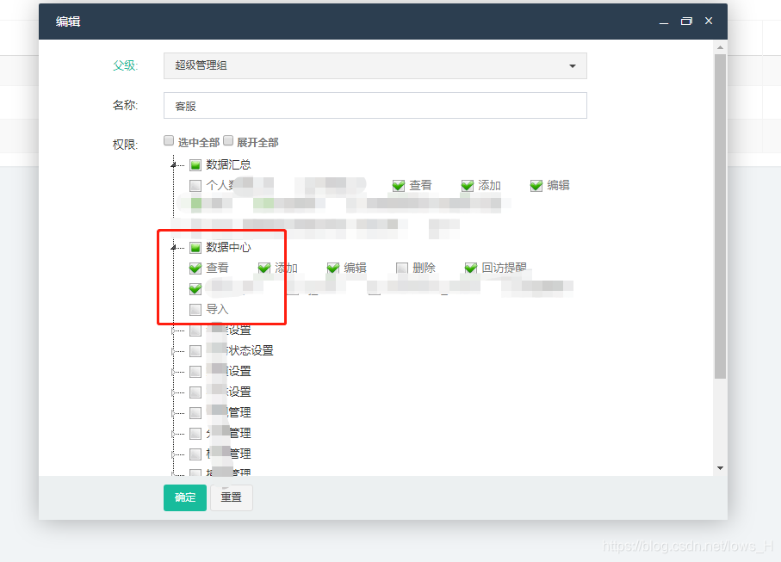Image resolution: width=781 pixels, height=562 pixels.
Task: Uncheck 添加 in the 数据汇总 section
Action: tap(468, 186)
